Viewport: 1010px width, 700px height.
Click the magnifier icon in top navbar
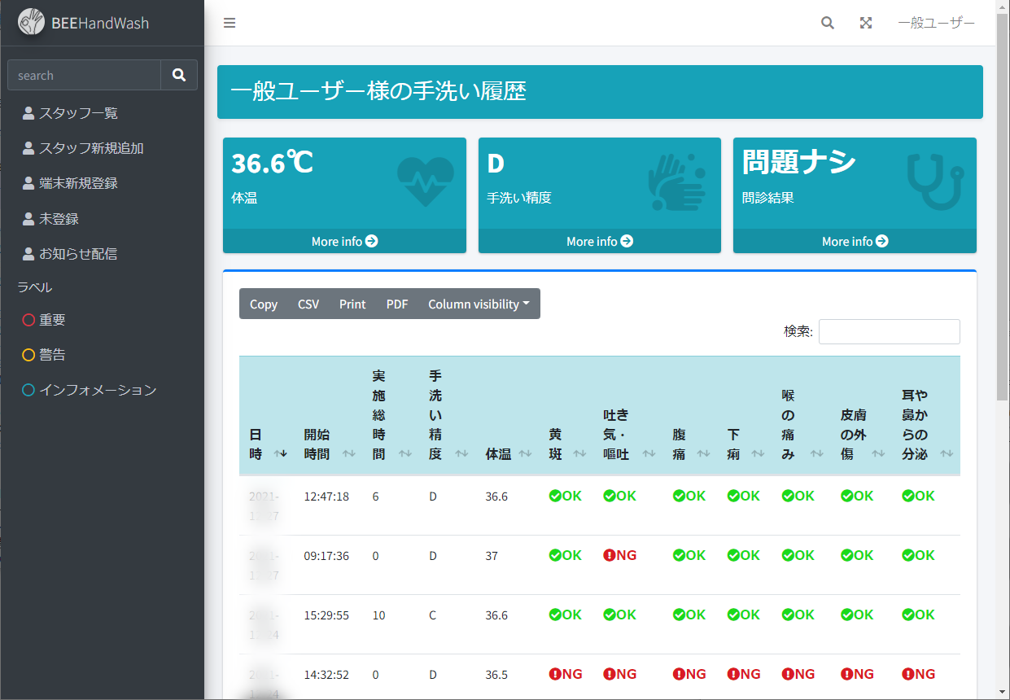[828, 23]
